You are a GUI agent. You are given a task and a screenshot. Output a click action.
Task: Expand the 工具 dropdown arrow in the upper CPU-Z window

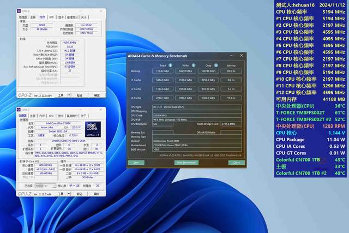point(69,95)
